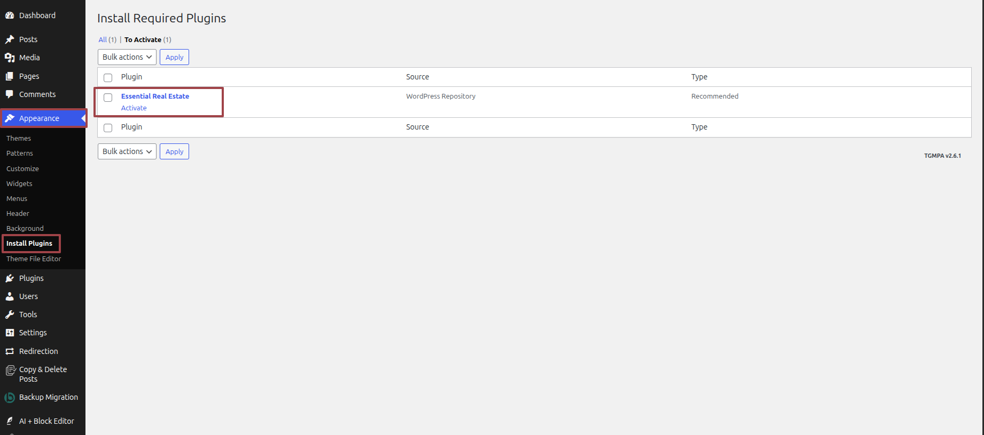Check the select-all box in table header

click(x=108, y=78)
